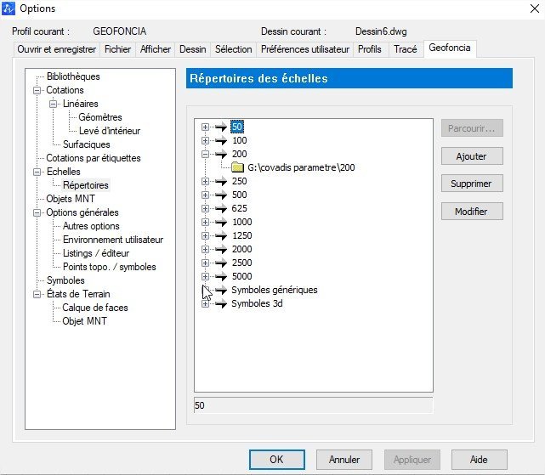This screenshot has height=475, width=545.
Task: Select Cotations par étiquettes item
Action: point(94,158)
